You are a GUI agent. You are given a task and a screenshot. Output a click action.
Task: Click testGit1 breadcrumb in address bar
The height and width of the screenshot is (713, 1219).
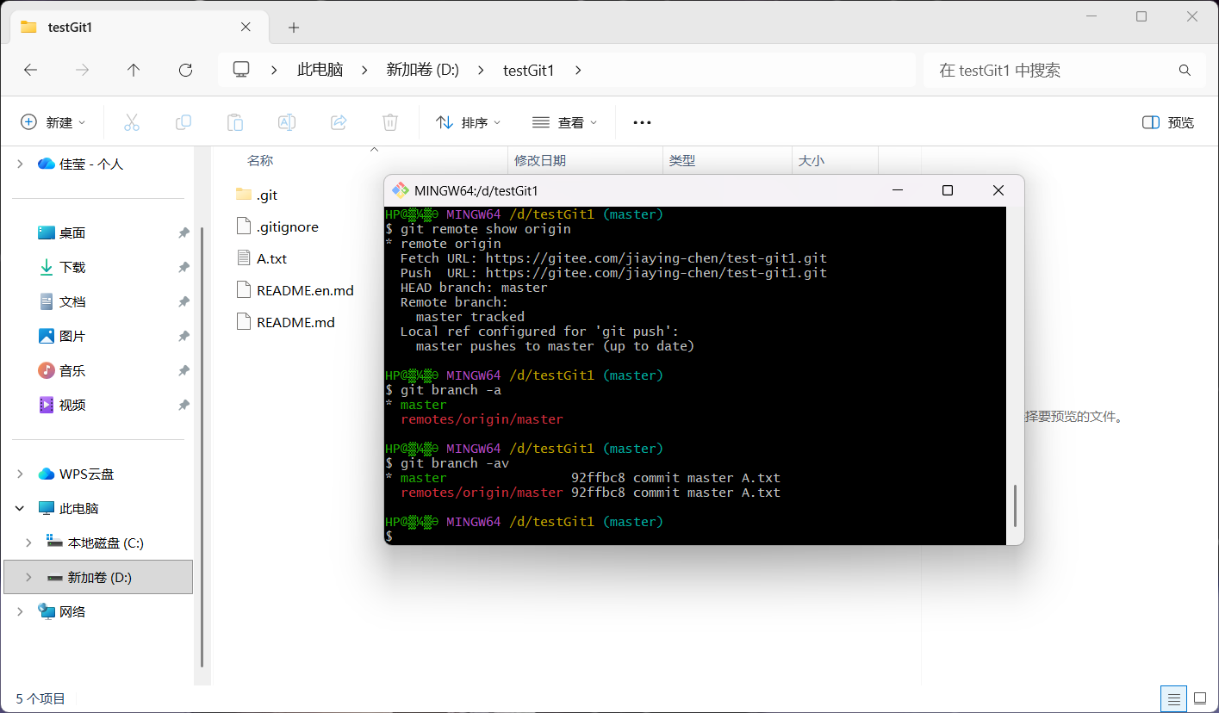(528, 70)
